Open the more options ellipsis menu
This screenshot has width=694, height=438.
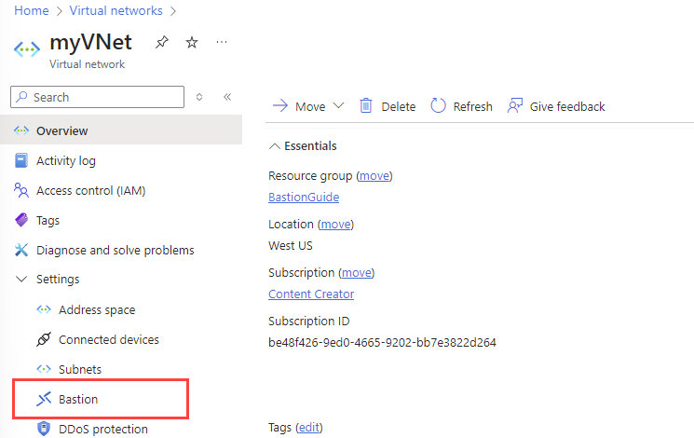point(222,43)
